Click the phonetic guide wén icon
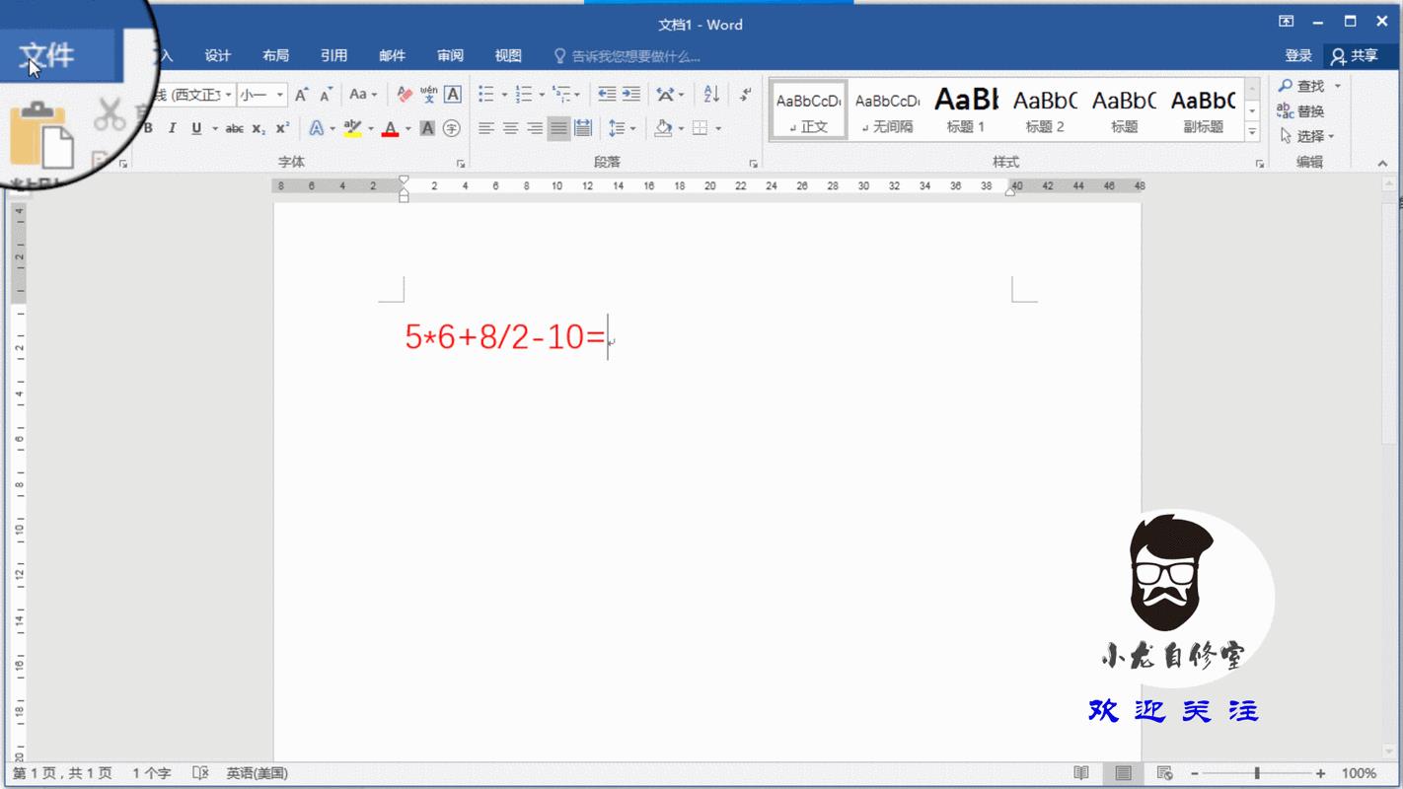1403x789 pixels. point(428,95)
